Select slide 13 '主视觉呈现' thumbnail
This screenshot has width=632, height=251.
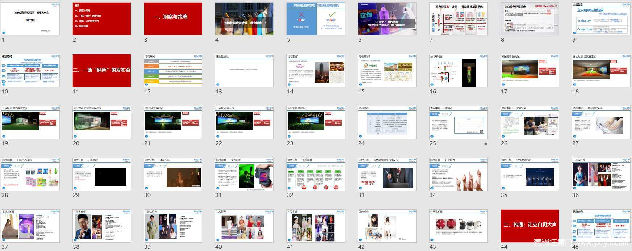(x=244, y=71)
